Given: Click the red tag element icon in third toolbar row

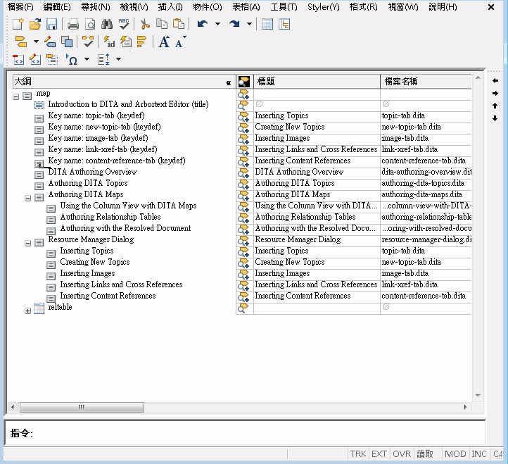Looking at the screenshot, I should pyautogui.click(x=18, y=60).
